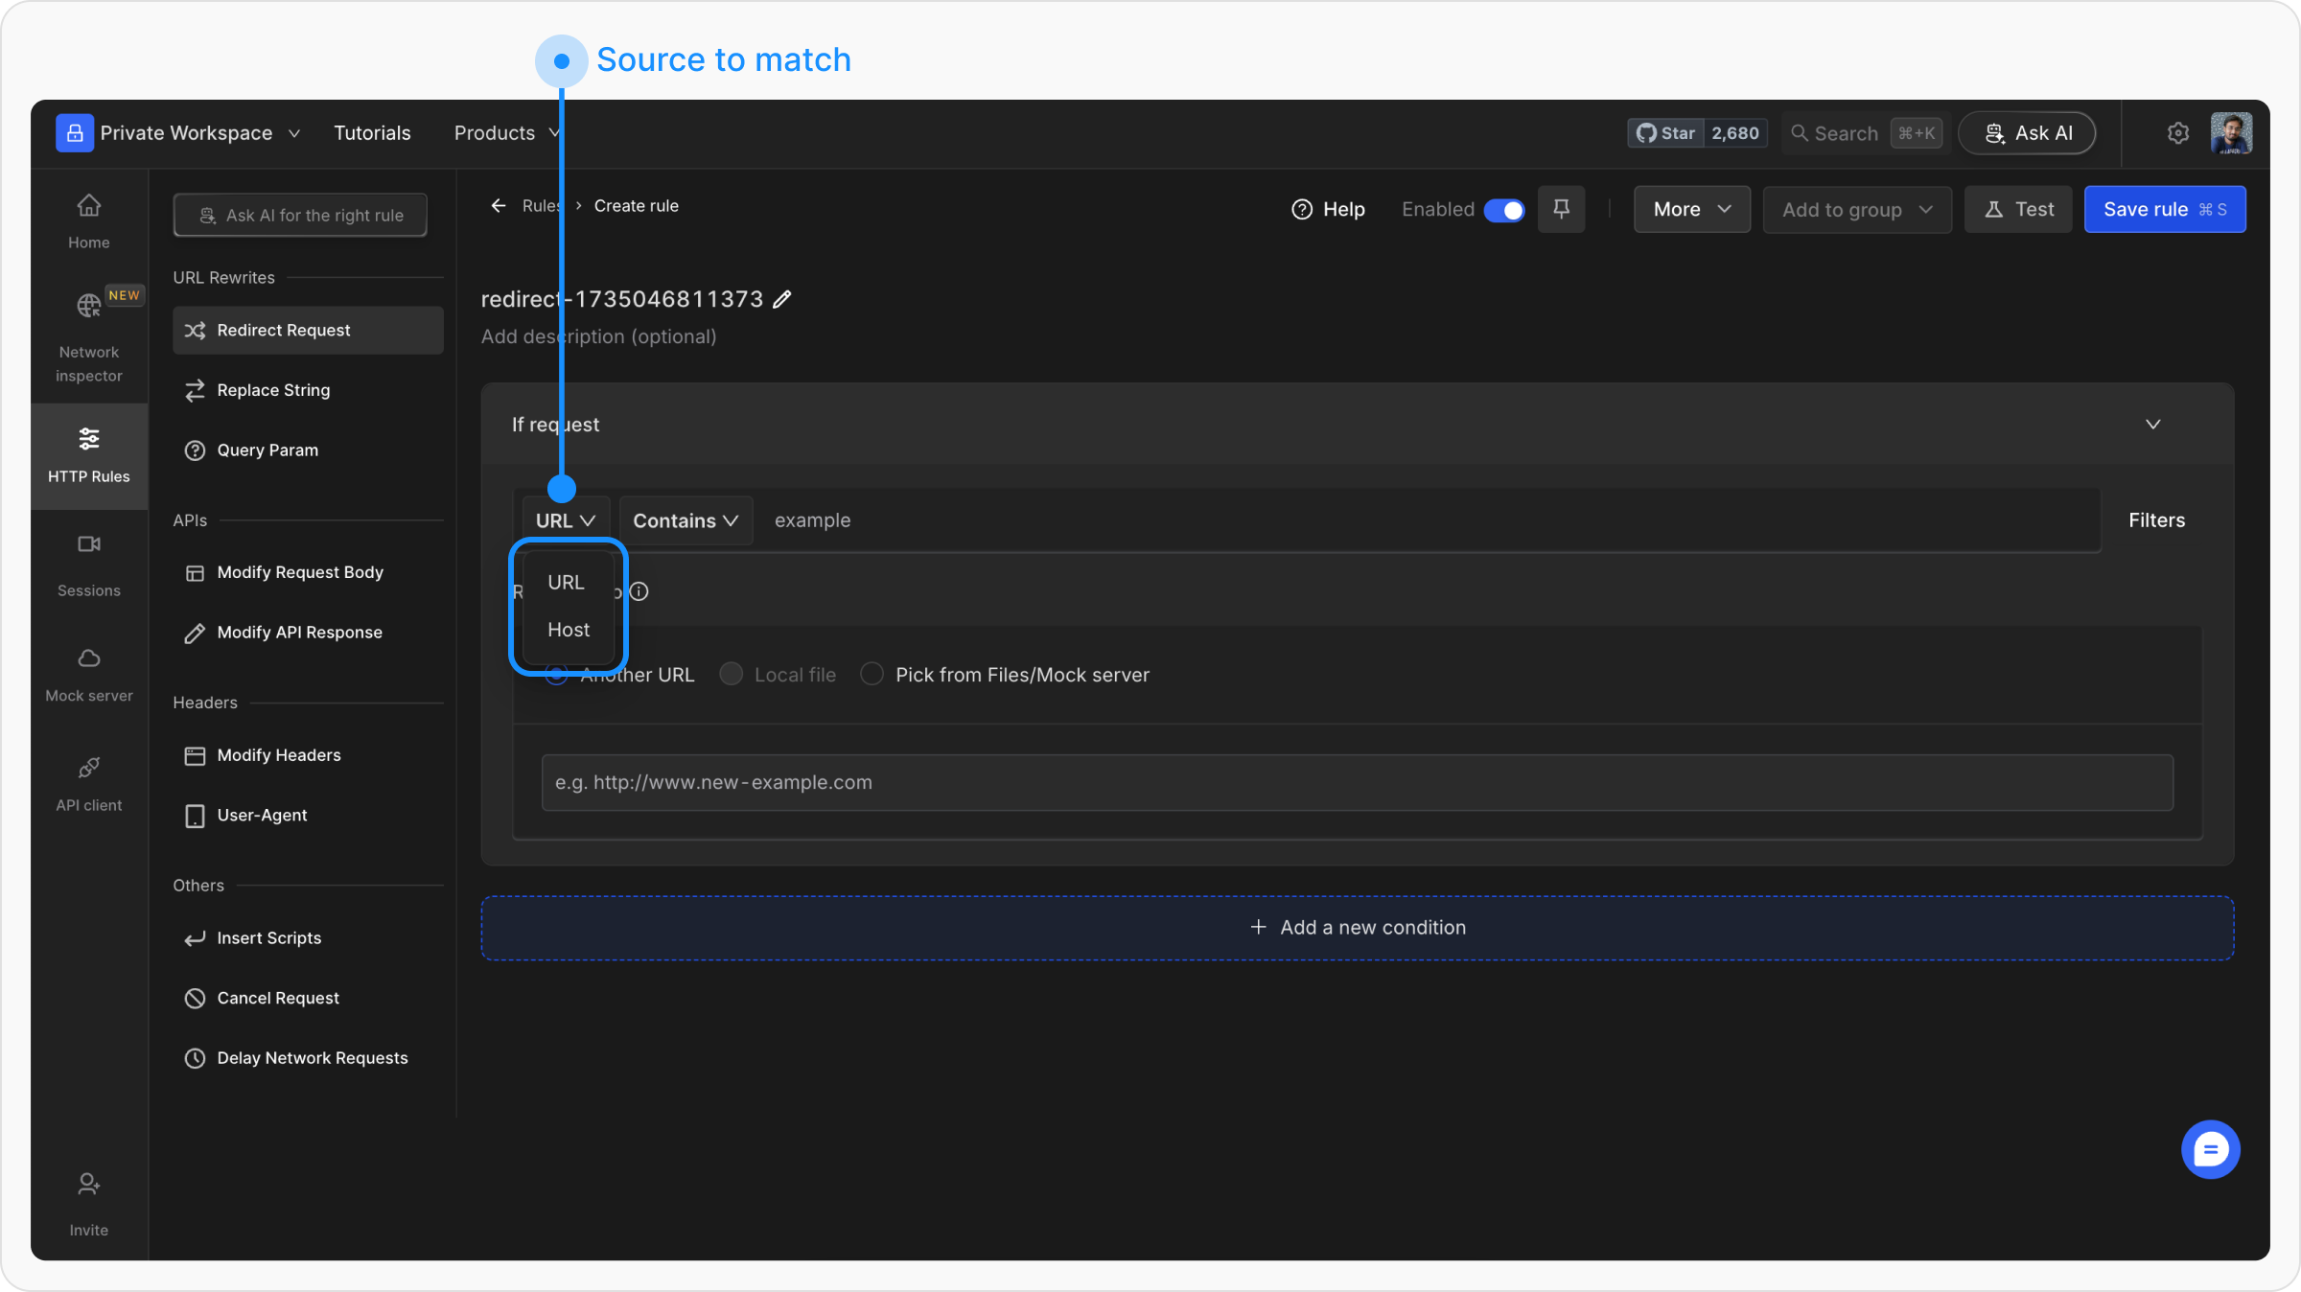Expand the More dropdown menu
Image resolution: width=2301 pixels, height=1292 pixels.
(x=1691, y=209)
